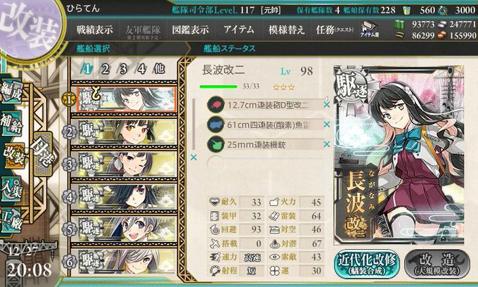This screenshot has width=478, height=287.
Task: Switch to fleet tab 4
Action: pyautogui.click(x=141, y=70)
